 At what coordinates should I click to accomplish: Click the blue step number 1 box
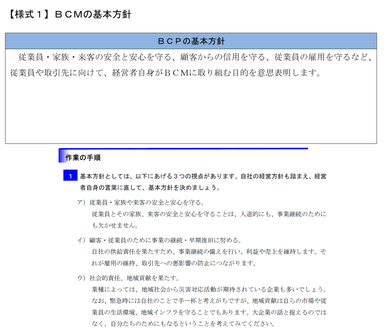(x=70, y=175)
